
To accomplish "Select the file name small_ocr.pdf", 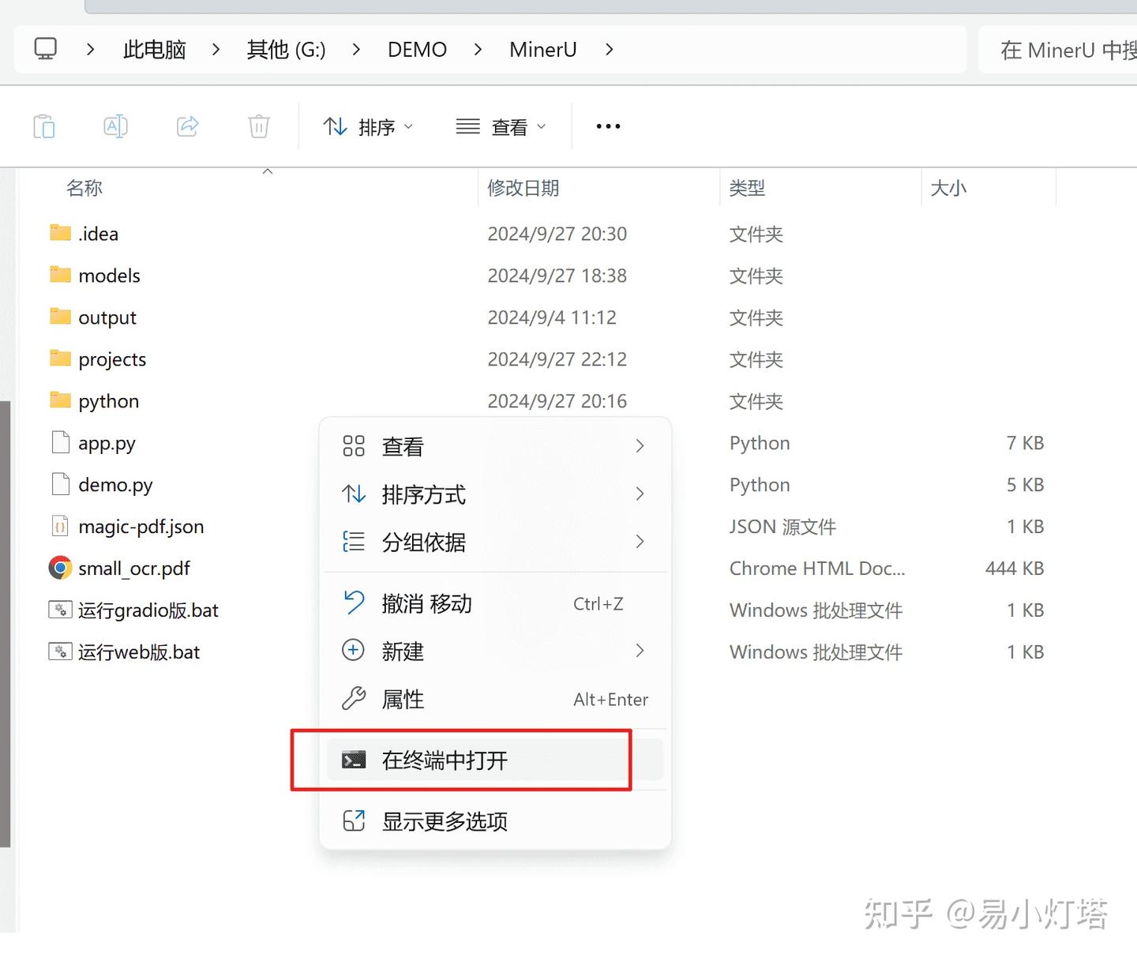I will [x=134, y=569].
